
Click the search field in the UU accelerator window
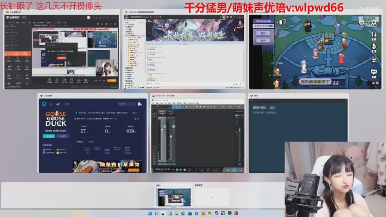pyautogui.click(x=127, y=104)
